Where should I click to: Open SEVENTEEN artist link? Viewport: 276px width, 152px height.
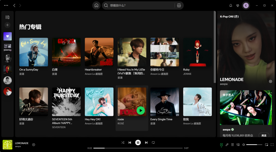[x=59, y=127]
